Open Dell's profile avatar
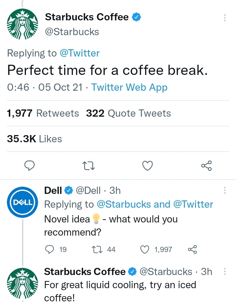 [23, 202]
